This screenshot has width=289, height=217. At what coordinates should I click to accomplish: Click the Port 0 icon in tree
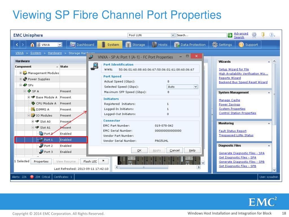[x=41, y=134]
